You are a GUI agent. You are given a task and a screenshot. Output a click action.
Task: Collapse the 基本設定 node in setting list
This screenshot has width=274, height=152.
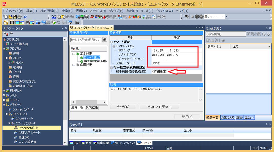click(74, 54)
